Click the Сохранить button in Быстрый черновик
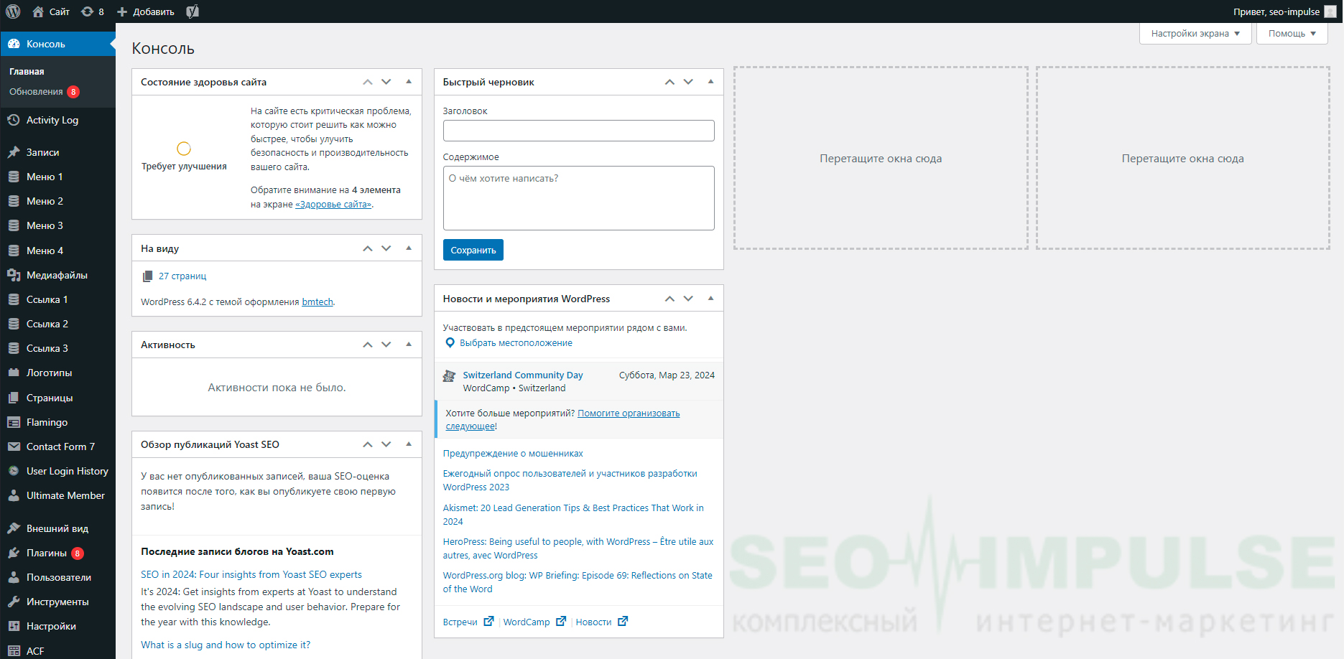This screenshot has width=1344, height=659. point(473,249)
